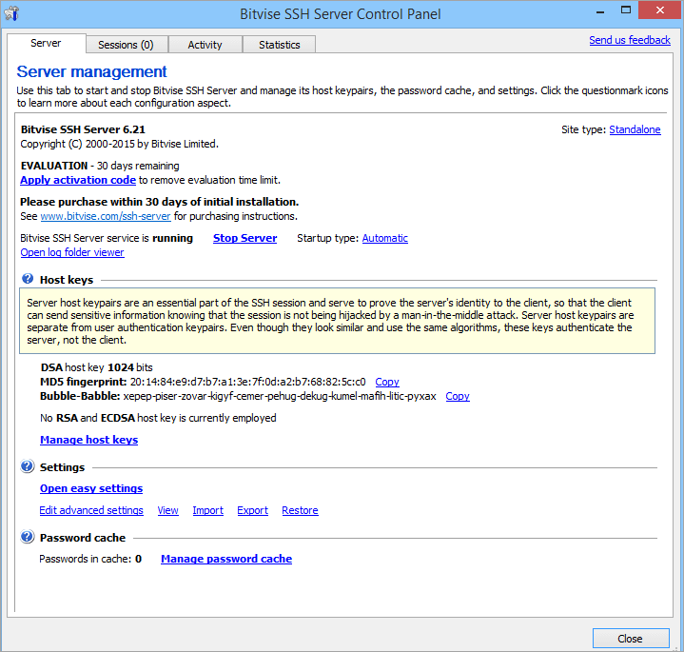The width and height of the screenshot is (684, 652).
Task: View current settings
Action: pyautogui.click(x=168, y=510)
